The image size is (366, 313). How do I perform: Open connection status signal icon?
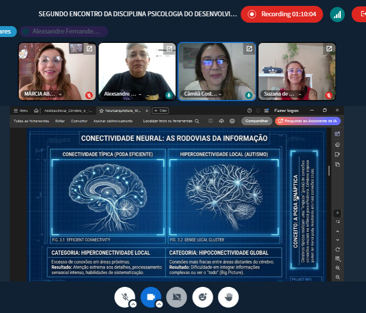337,14
